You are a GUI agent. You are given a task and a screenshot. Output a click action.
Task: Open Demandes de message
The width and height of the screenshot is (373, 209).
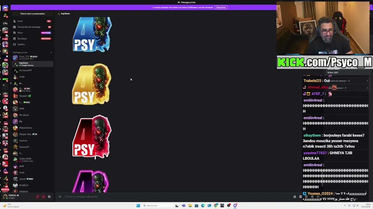(32, 27)
